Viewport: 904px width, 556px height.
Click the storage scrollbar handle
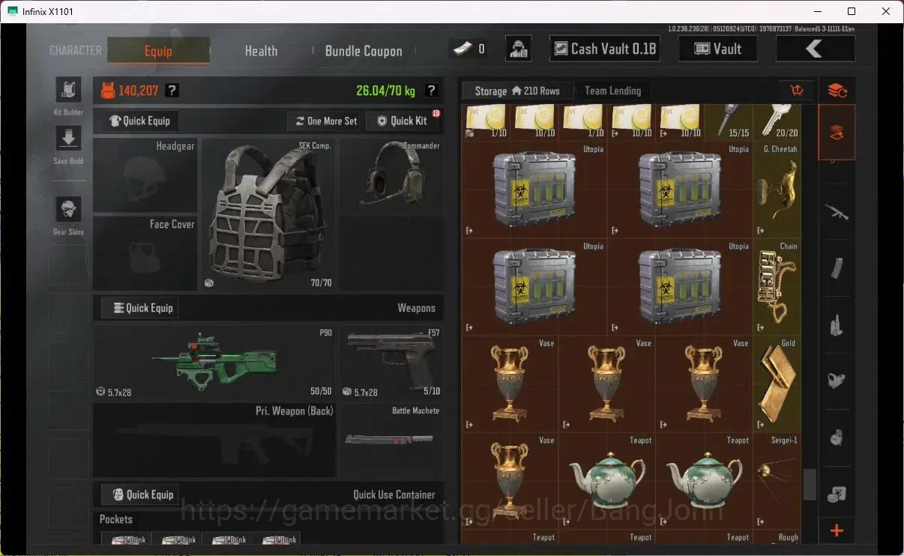pyautogui.click(x=810, y=485)
